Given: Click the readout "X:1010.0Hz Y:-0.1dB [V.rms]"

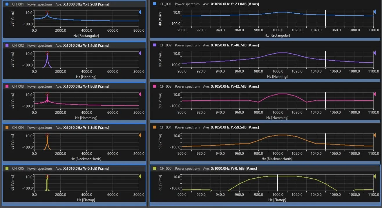Looking at the screenshot, I should click(86, 169).
